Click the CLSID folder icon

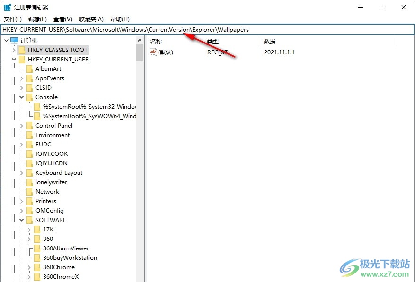click(30, 88)
